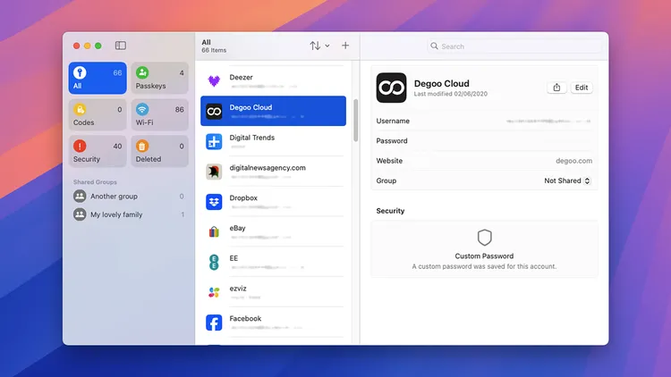671x377 pixels.
Task: Open the Codes category tile
Action: coord(98,115)
